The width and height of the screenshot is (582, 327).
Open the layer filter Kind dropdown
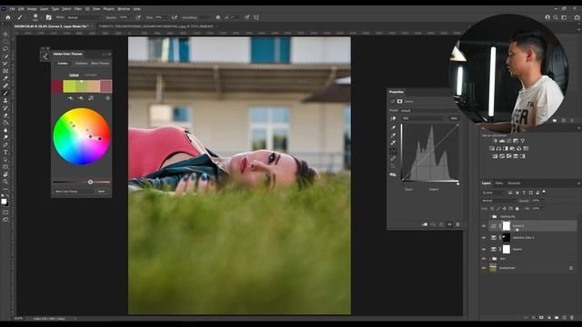click(x=494, y=193)
